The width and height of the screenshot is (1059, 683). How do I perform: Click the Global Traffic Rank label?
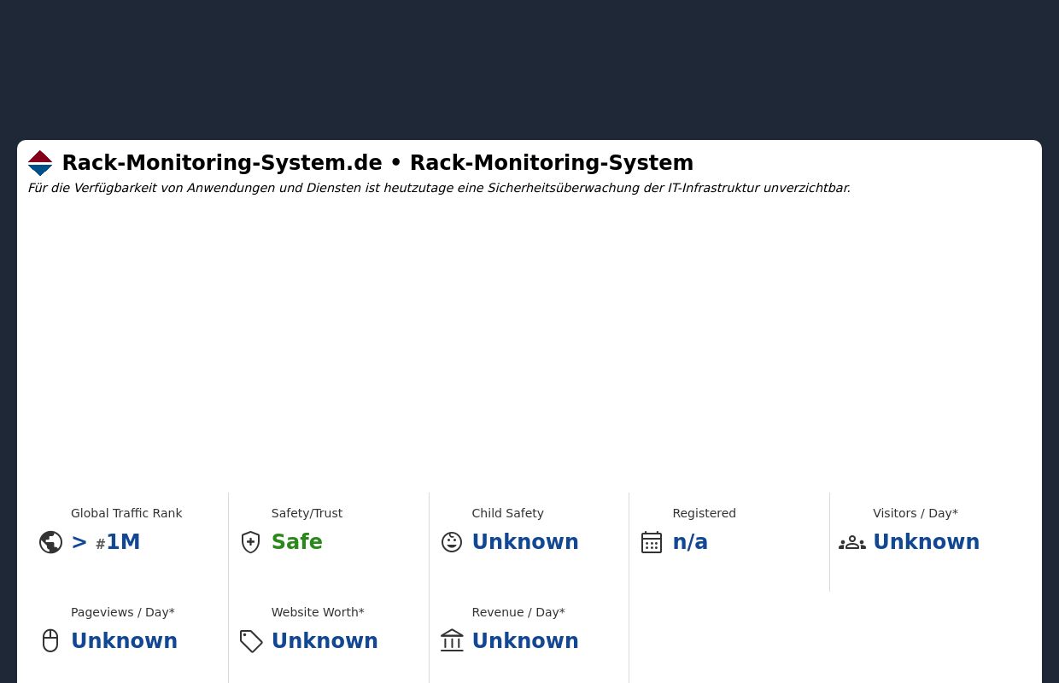pos(126,513)
